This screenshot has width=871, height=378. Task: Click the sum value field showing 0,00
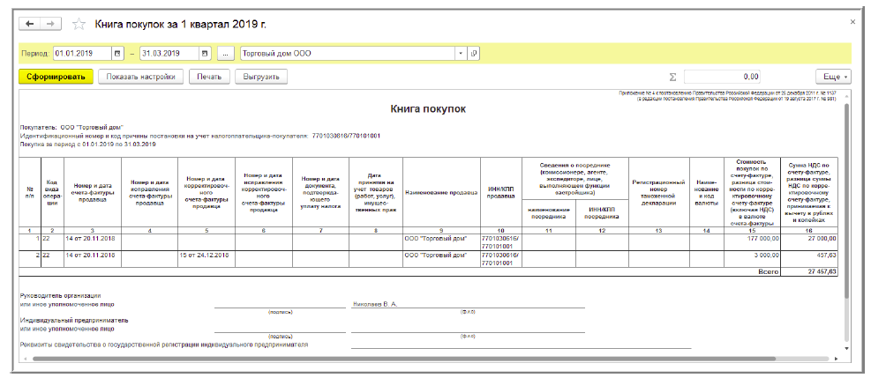tap(722, 77)
